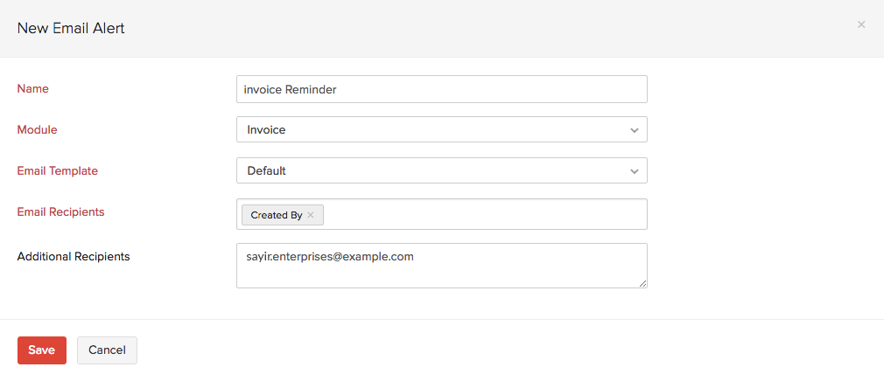
Task: Click the Email Template label
Action: 58,170
